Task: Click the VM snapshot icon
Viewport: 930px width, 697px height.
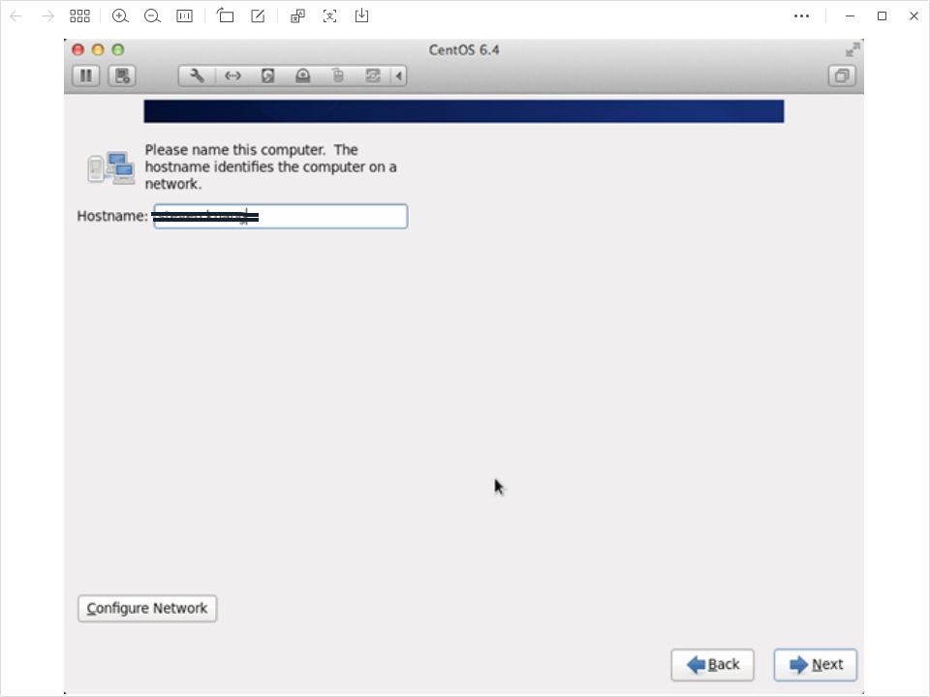Action: pos(121,76)
